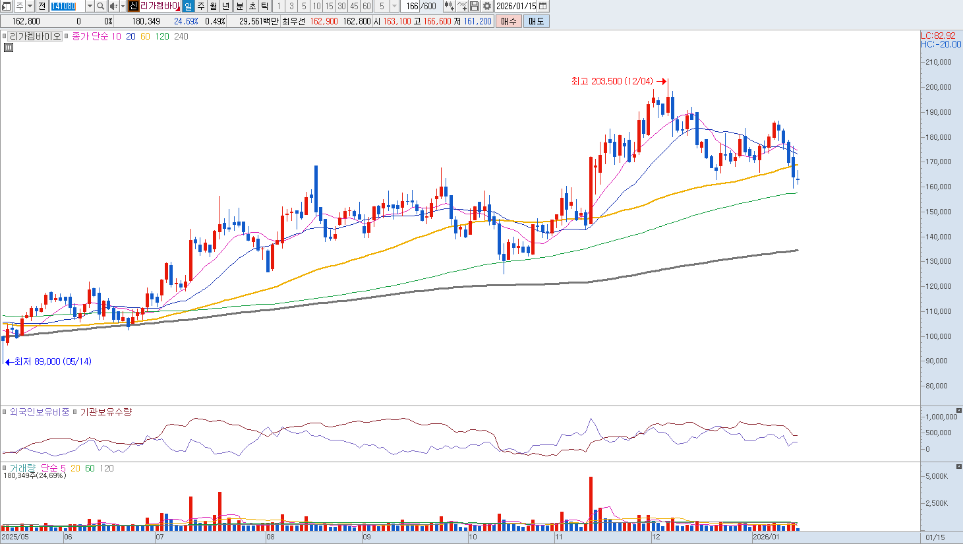The height and width of the screenshot is (544, 963).
Task: Click the candlestick chart type icon
Action: click(x=449, y=6)
